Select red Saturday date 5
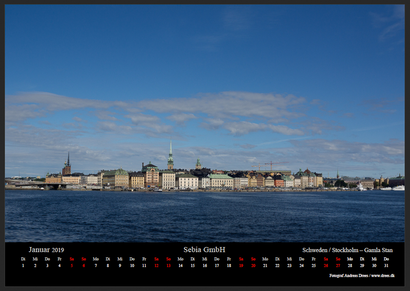Image resolution: width=410 pixels, height=291 pixels. [72, 265]
